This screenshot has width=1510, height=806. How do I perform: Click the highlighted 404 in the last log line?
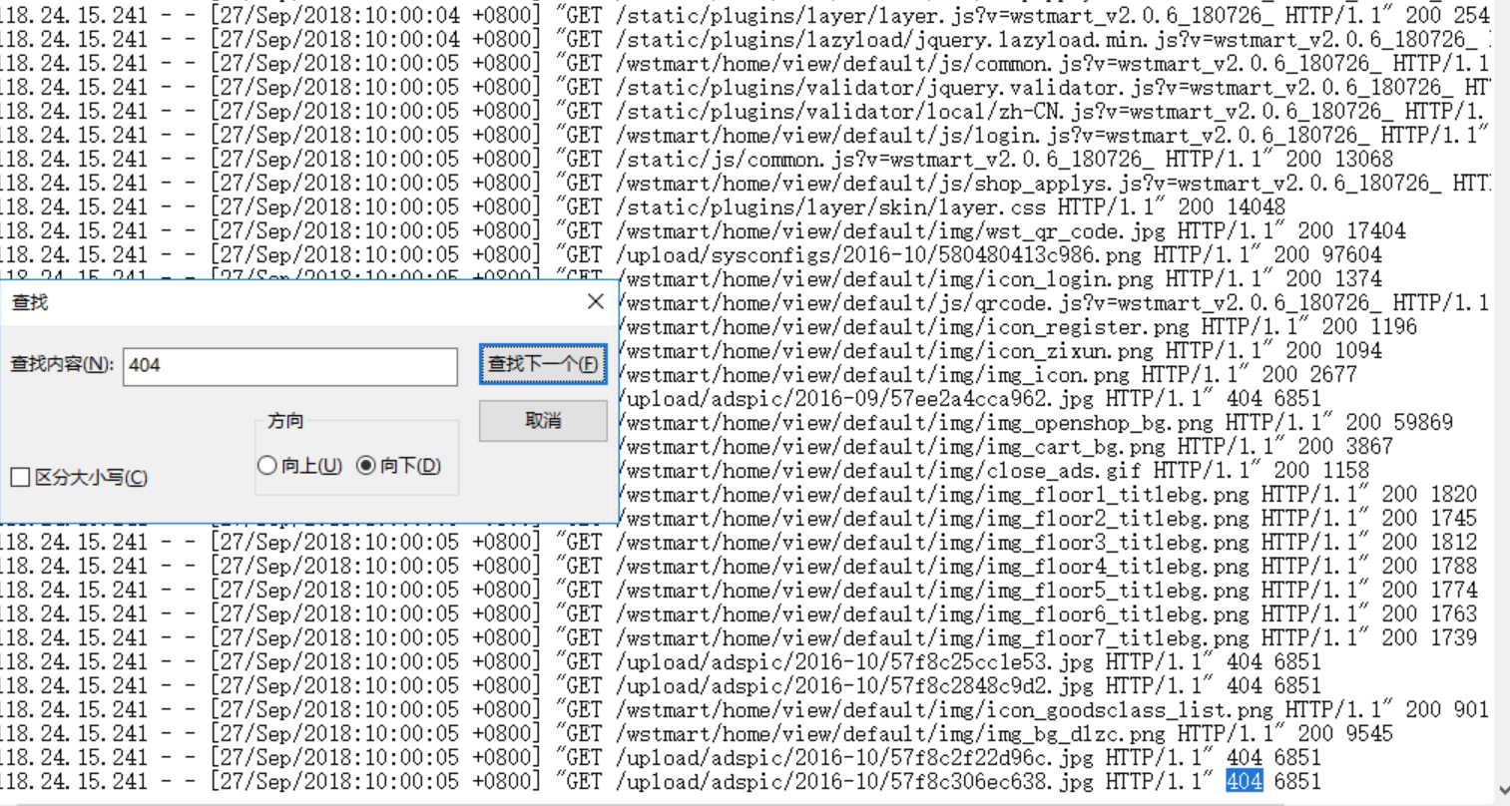1244,781
